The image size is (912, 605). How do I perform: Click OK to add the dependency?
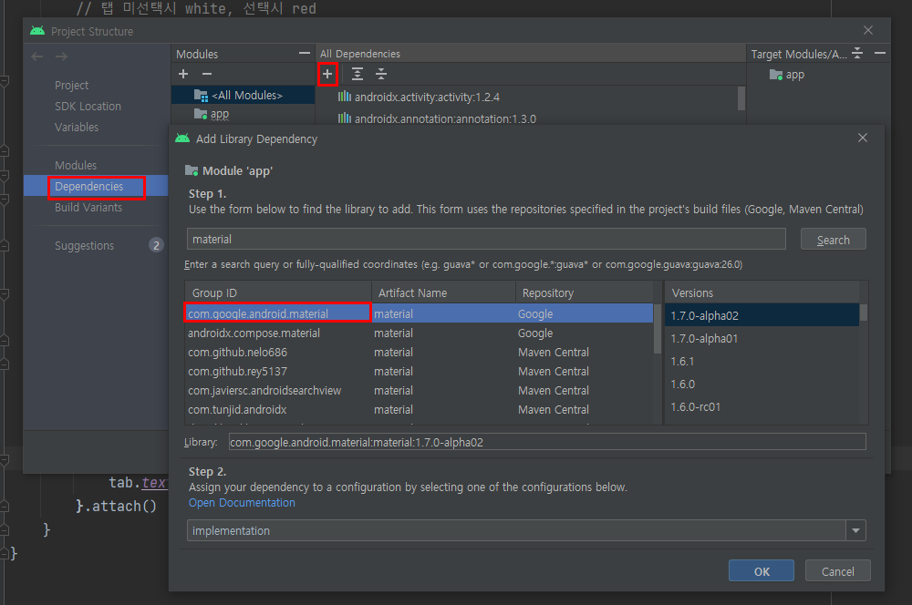pyautogui.click(x=762, y=571)
